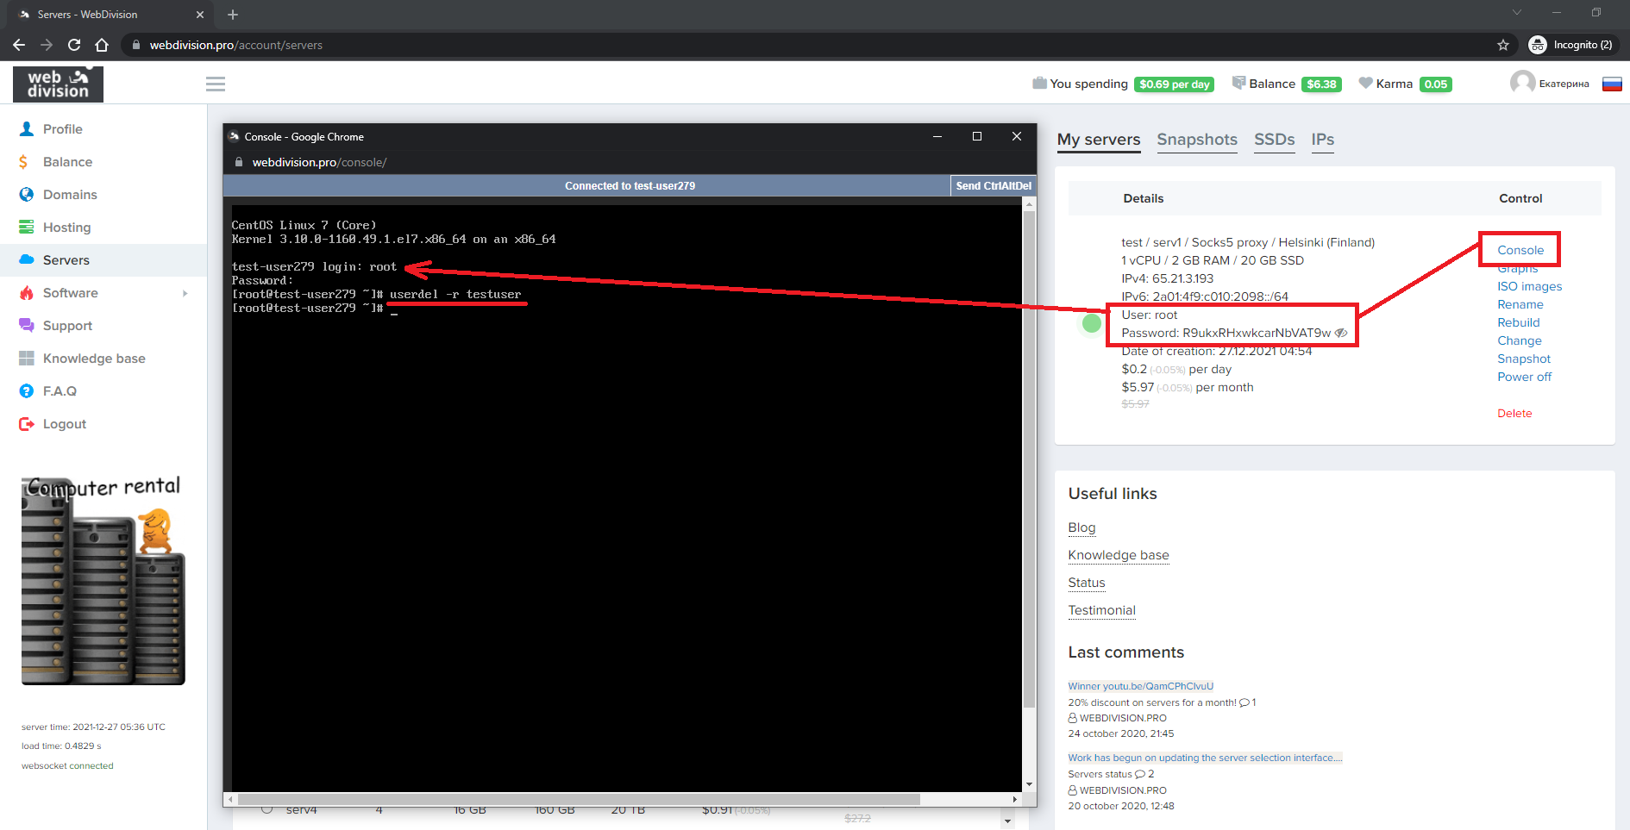The height and width of the screenshot is (830, 1630).
Task: Click the Rebuild server link
Action: pyautogui.click(x=1518, y=322)
